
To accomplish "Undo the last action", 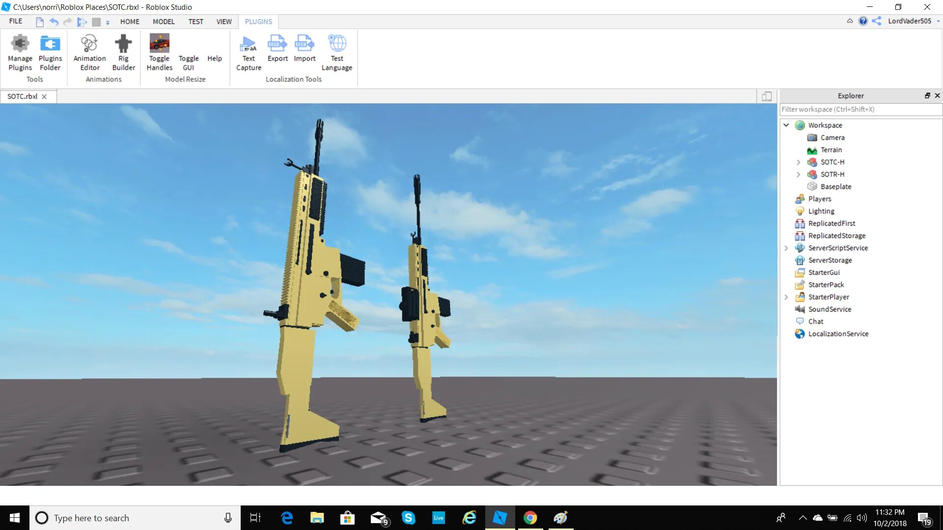I will click(54, 22).
